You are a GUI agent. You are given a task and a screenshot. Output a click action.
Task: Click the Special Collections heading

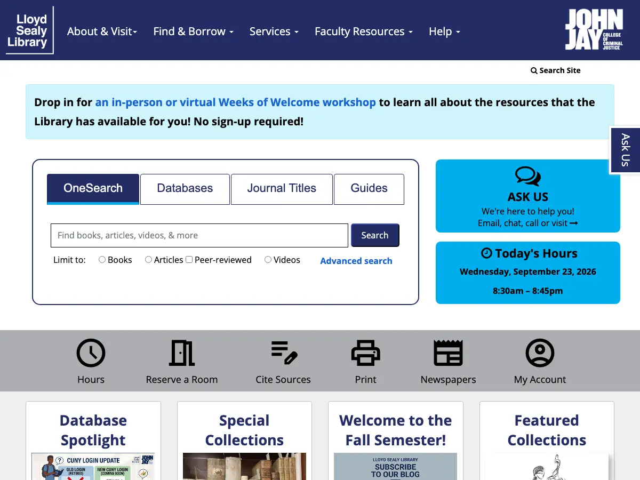coord(244,430)
